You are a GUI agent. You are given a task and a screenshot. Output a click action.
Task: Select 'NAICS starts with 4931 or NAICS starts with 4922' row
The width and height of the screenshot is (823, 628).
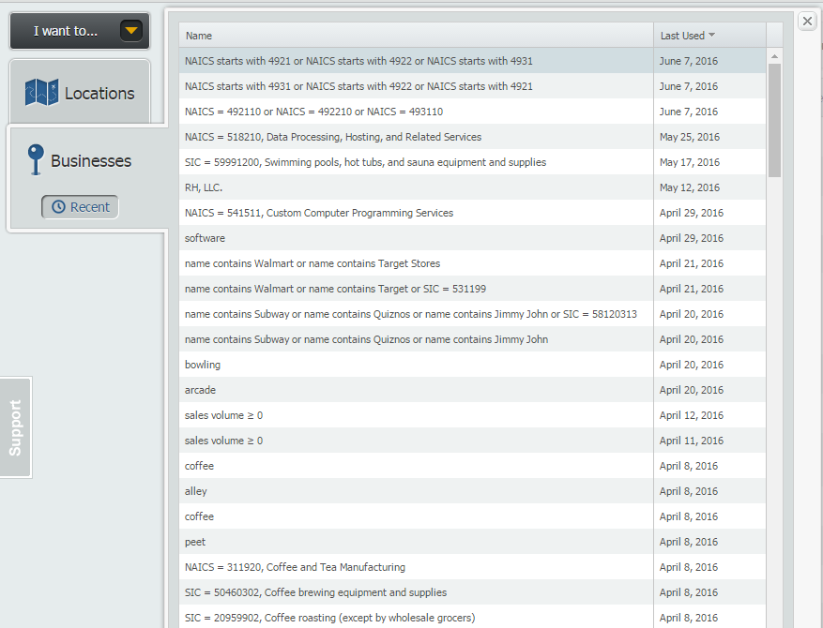coord(472,86)
